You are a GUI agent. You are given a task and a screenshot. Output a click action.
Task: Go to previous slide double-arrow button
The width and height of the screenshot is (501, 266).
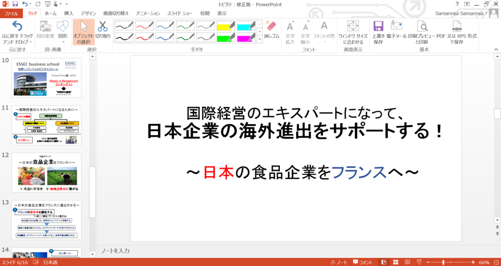tap(497, 227)
